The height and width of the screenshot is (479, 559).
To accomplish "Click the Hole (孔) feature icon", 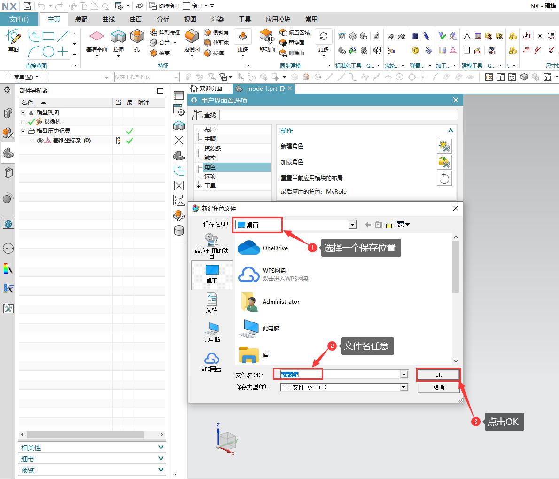I will 137,39.
